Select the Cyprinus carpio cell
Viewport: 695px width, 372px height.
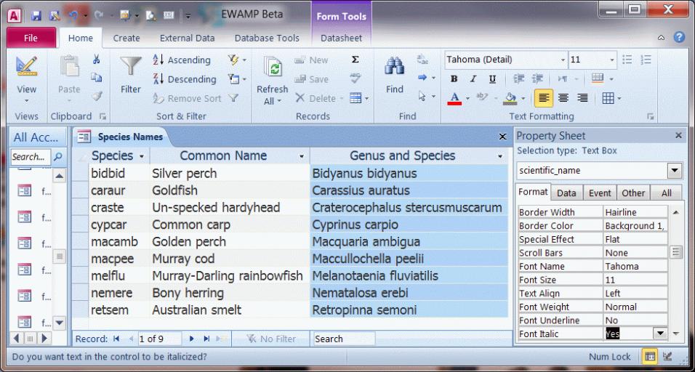pyautogui.click(x=409, y=225)
